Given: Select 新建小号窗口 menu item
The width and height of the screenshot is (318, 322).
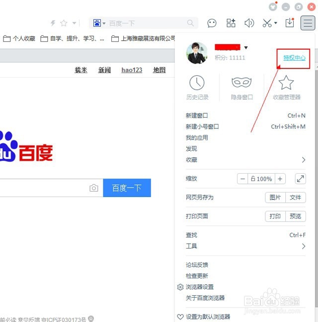Looking at the screenshot, I should 245,127.
